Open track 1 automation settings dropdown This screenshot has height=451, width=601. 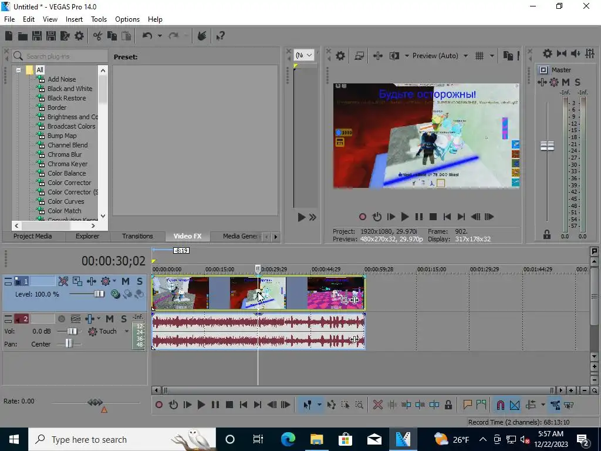click(x=114, y=281)
